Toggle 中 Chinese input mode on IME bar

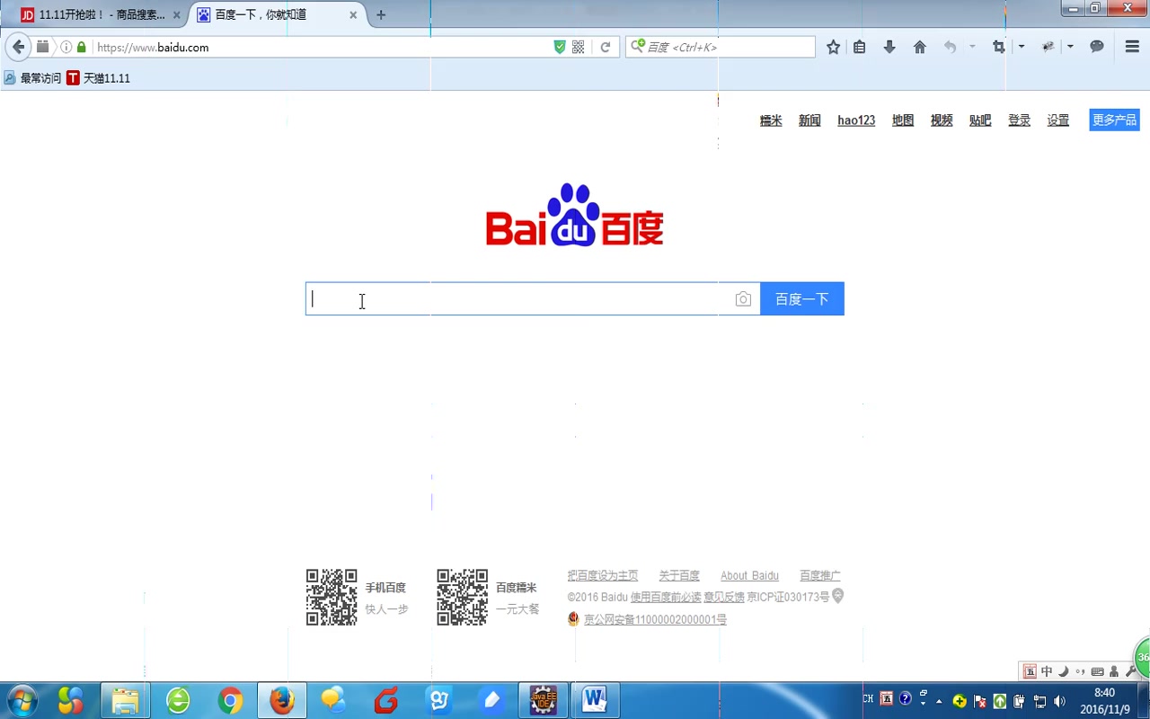coord(1047,671)
